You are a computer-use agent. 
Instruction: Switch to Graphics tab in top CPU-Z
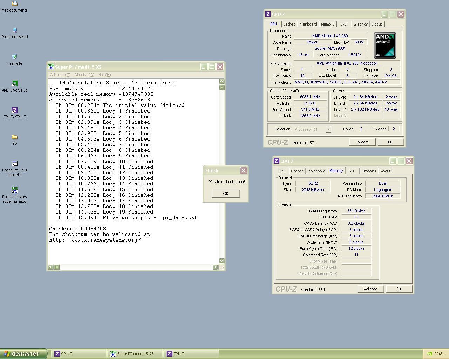click(x=360, y=24)
